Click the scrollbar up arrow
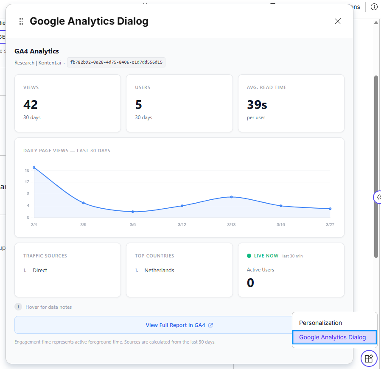 (x=376, y=22)
